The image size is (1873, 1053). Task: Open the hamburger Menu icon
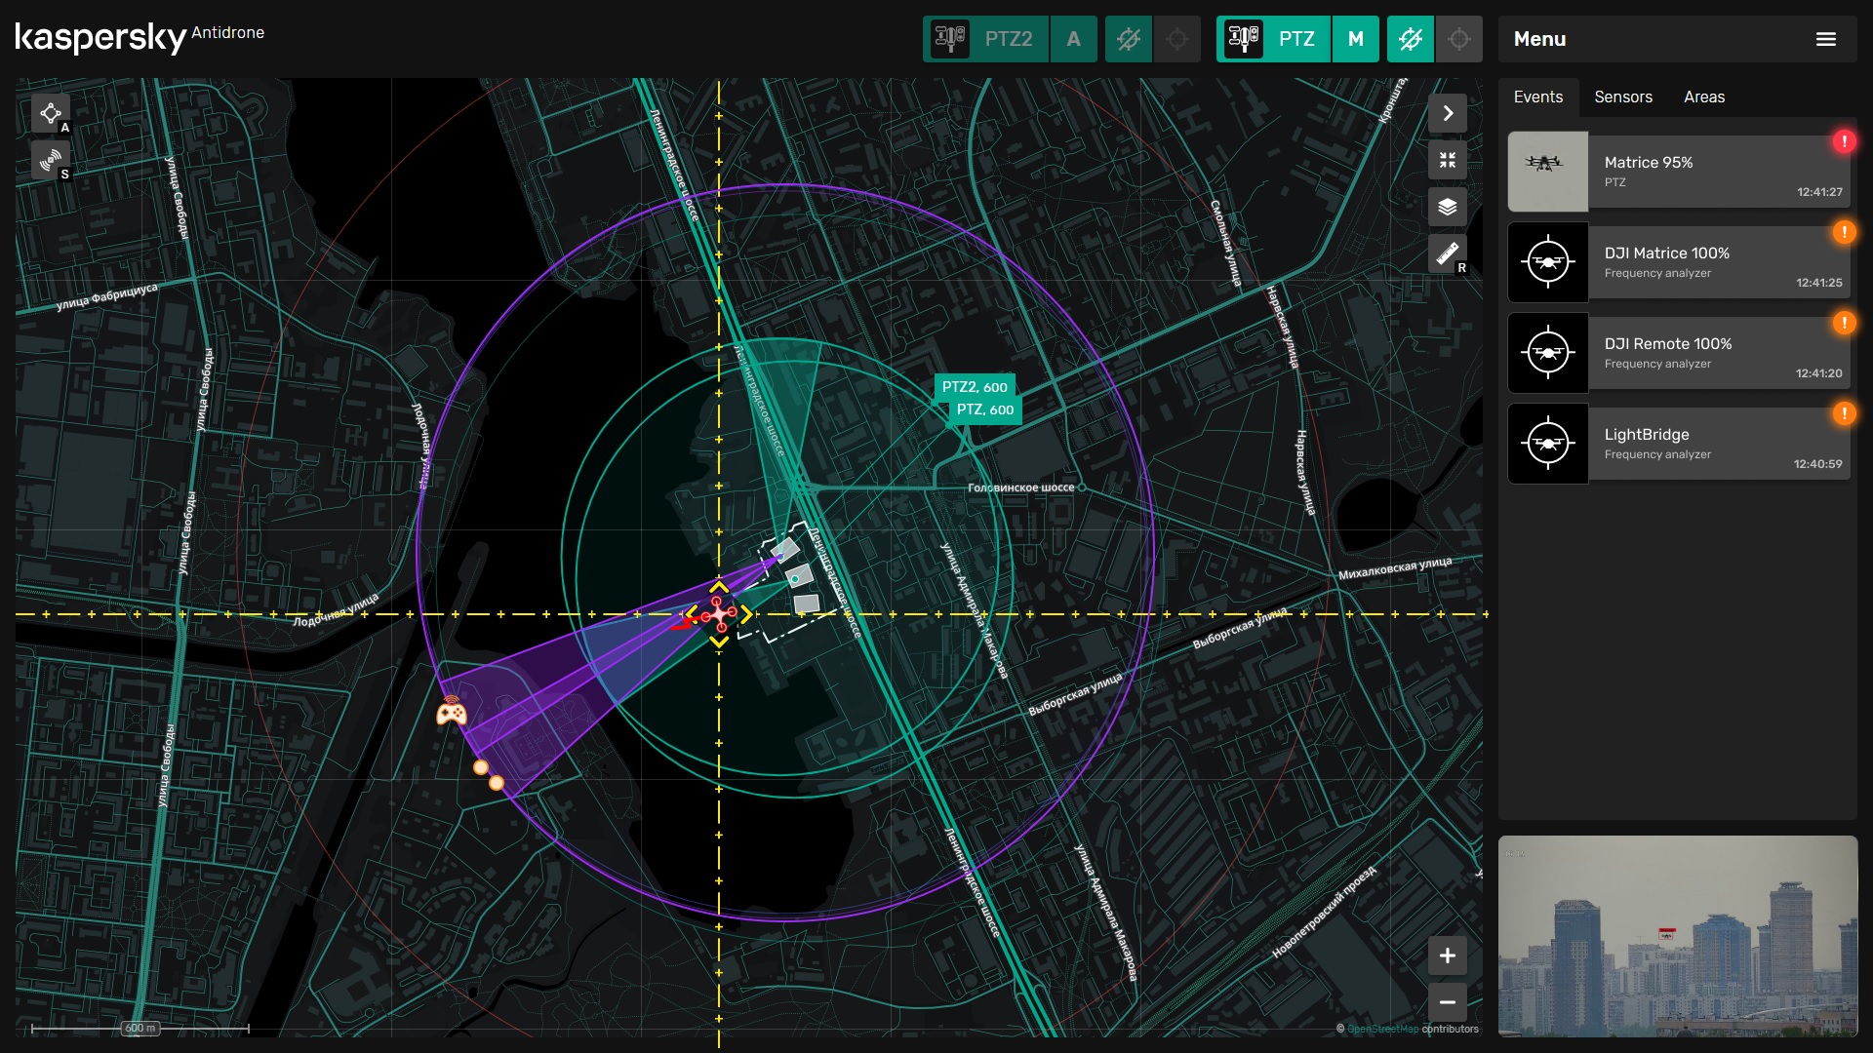1825,39
